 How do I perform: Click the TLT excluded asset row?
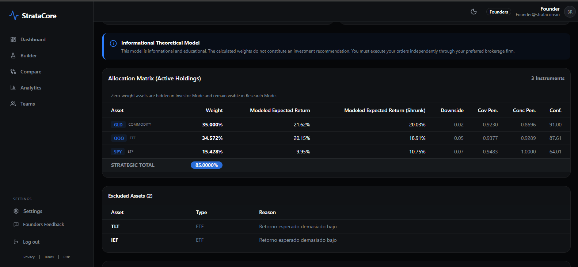pyautogui.click(x=336, y=226)
